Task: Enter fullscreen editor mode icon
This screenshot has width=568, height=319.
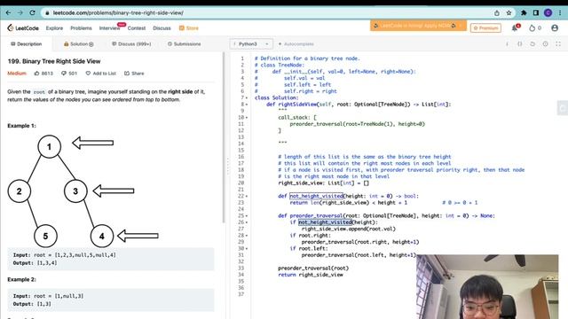Action: (558, 43)
